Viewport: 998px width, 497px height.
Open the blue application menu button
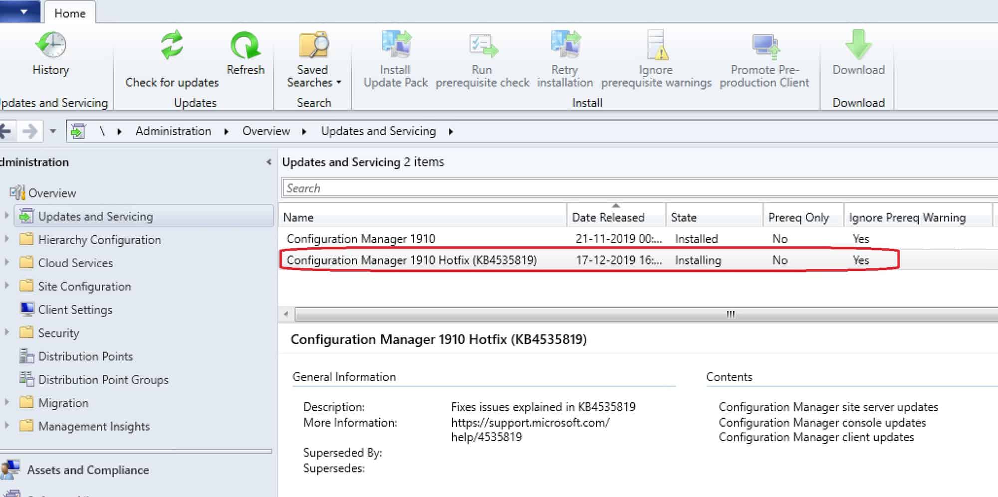pyautogui.click(x=20, y=11)
